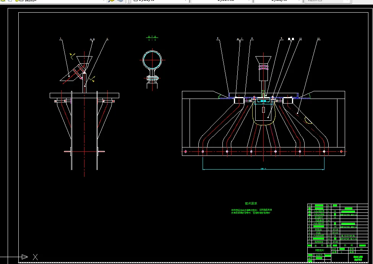Select the cyan horizontal dimension text
The image size is (373, 264).
point(263,168)
